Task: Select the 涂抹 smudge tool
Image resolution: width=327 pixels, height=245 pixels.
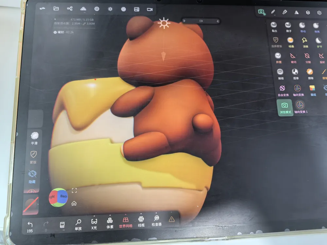Action: 305,42
